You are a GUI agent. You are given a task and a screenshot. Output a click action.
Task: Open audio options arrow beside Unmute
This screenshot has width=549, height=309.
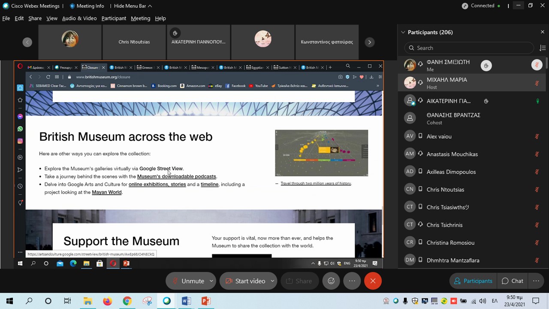point(211,281)
